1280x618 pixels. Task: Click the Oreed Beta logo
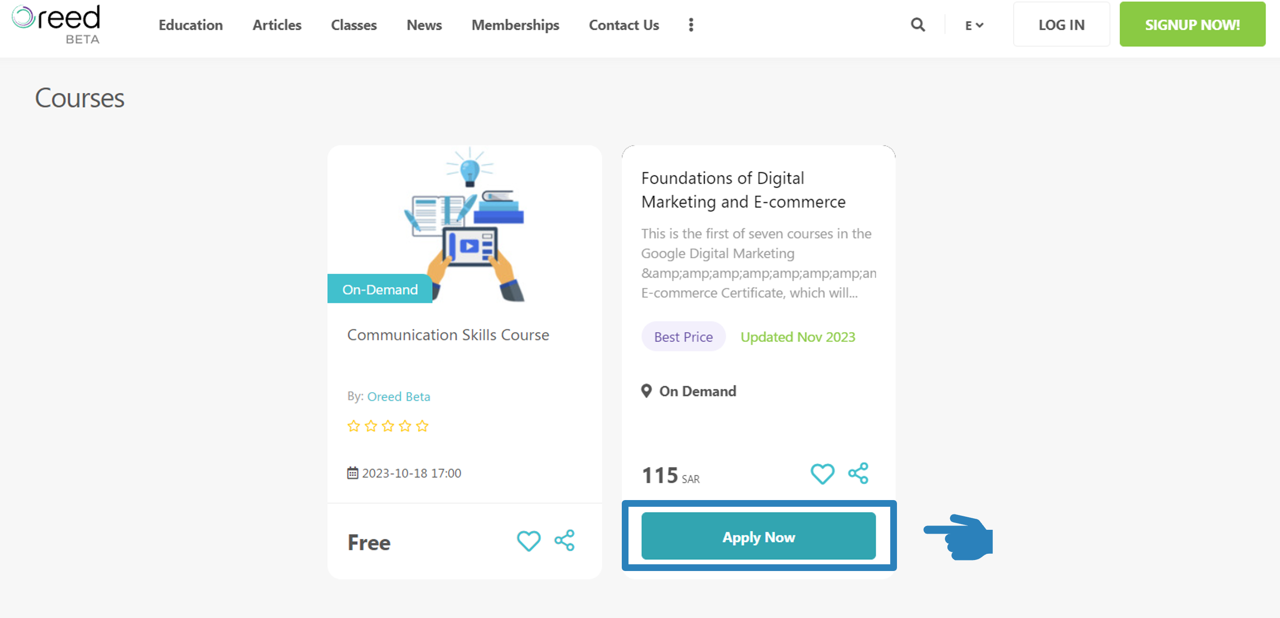point(56,24)
